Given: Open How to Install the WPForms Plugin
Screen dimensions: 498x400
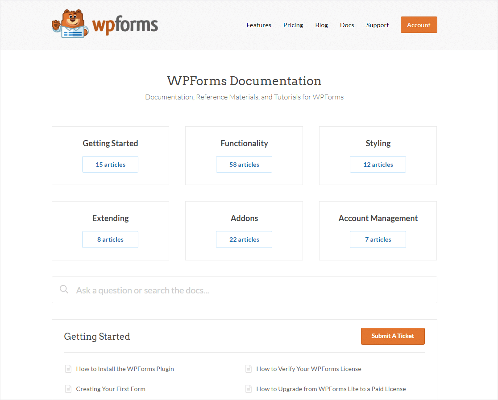Looking at the screenshot, I should [125, 369].
